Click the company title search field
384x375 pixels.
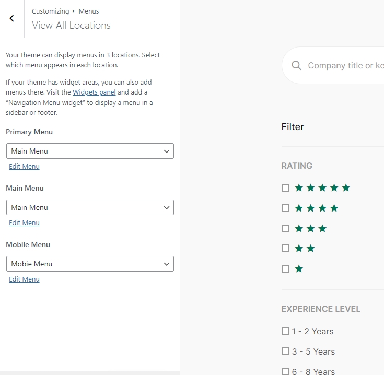tap(345, 65)
